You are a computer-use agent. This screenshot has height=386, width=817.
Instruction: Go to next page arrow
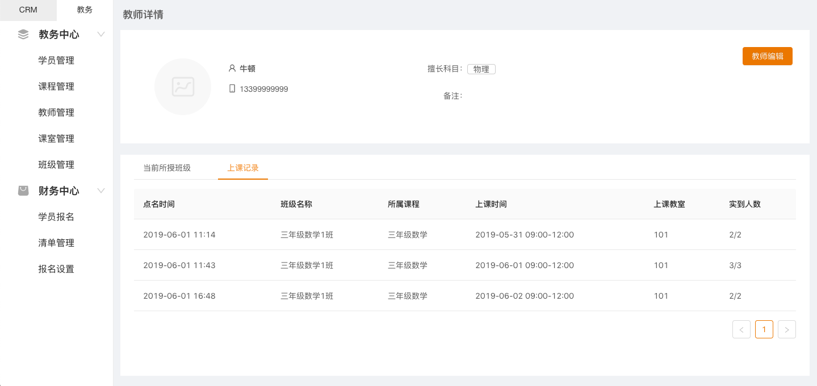click(787, 329)
